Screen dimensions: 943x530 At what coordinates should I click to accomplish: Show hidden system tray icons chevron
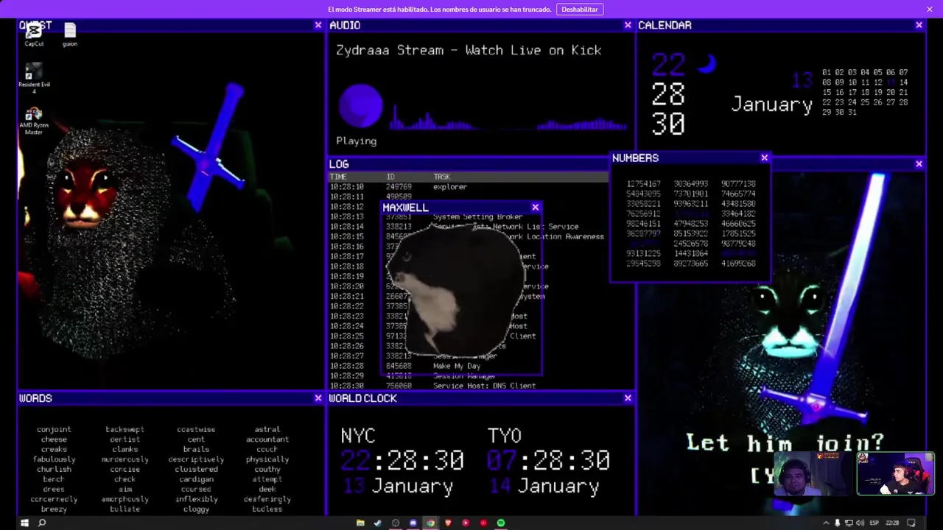pos(826,523)
